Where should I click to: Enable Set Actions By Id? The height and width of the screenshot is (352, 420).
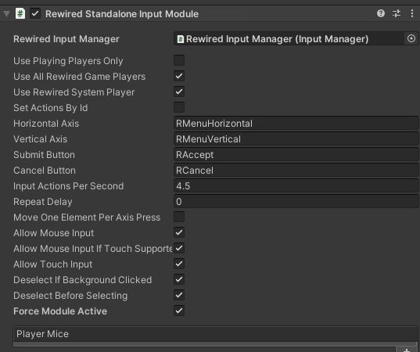click(179, 107)
